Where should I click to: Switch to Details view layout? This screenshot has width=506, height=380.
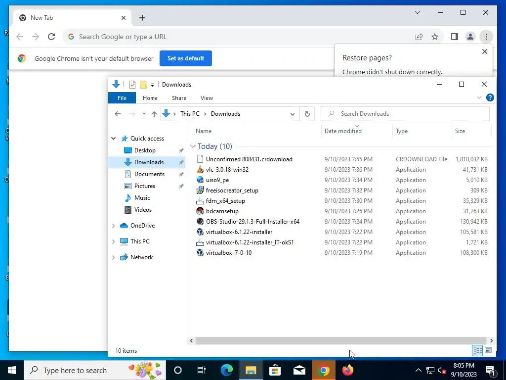(478, 350)
